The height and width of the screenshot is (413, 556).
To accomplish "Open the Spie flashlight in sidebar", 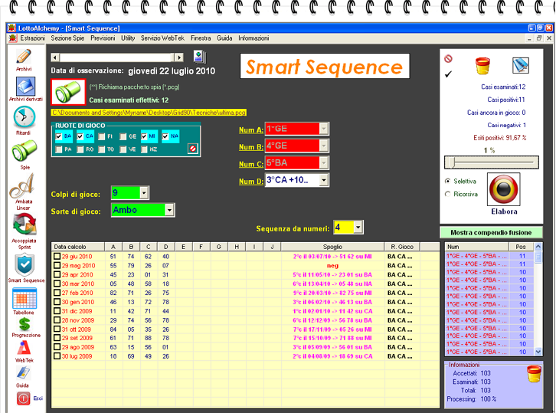I will click(x=25, y=150).
